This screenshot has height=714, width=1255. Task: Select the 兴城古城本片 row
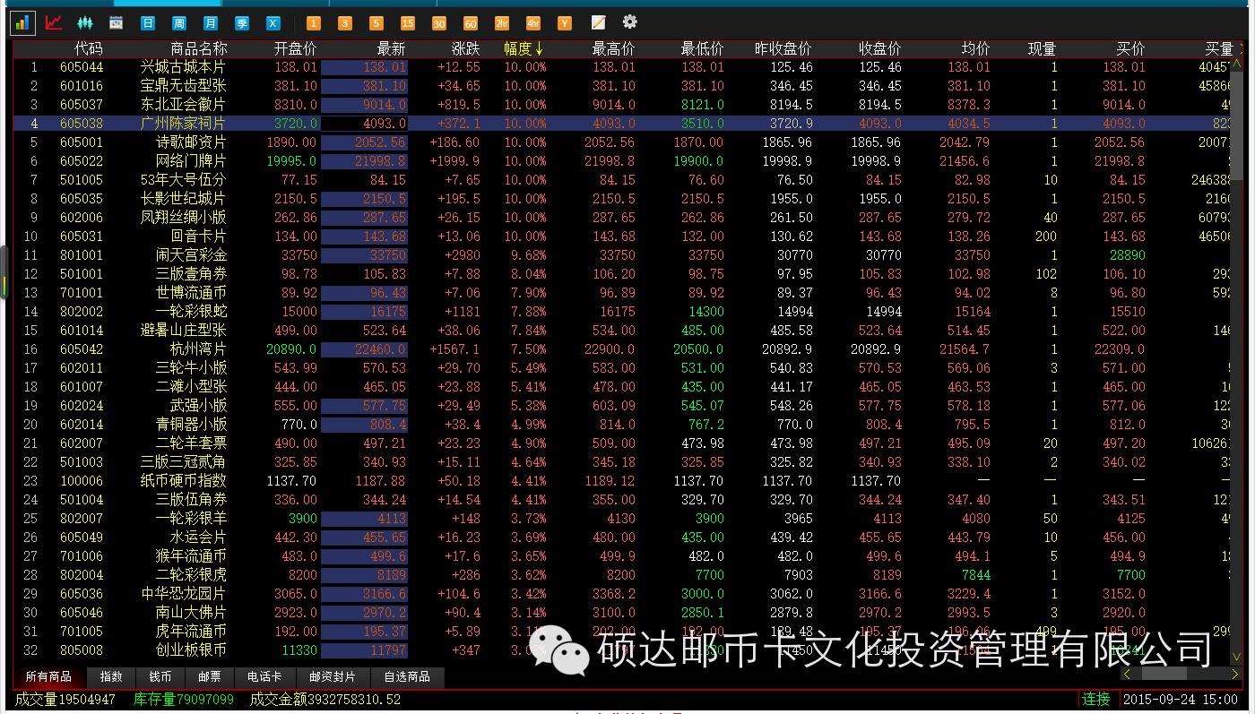coord(623,67)
